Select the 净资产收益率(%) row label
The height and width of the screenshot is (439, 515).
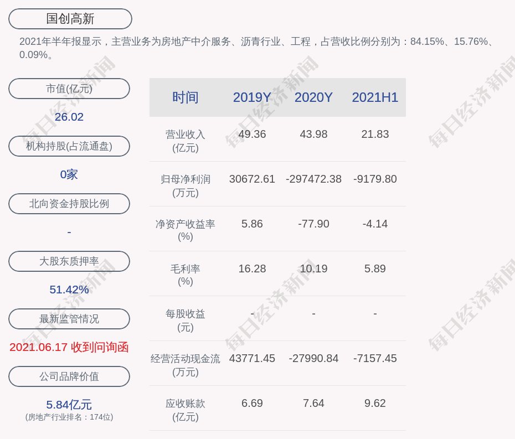point(186,230)
